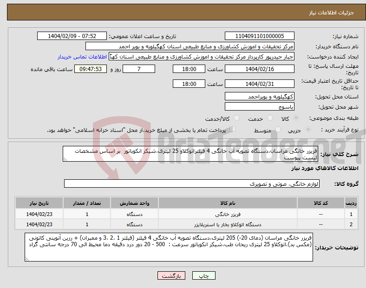Click the price validity date 1404/02/31

point(259,84)
